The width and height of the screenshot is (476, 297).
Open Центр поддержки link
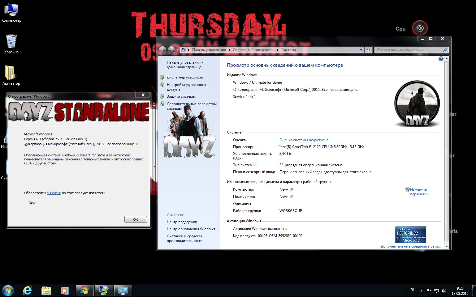coord(182,222)
